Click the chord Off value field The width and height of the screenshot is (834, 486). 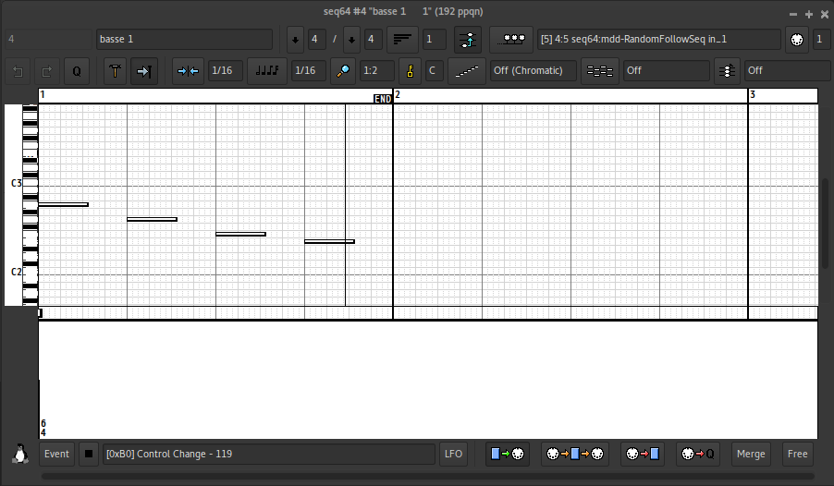tap(787, 71)
